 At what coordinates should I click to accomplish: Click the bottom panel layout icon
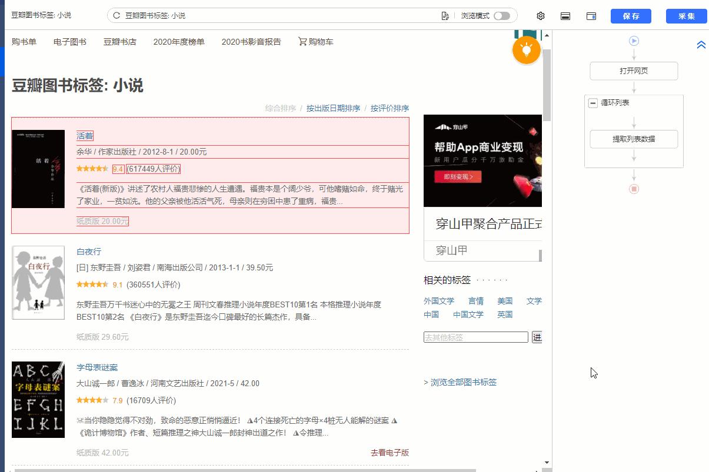click(565, 16)
